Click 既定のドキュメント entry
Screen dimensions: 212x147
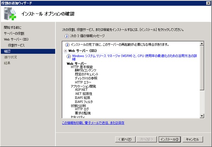coord(87,74)
